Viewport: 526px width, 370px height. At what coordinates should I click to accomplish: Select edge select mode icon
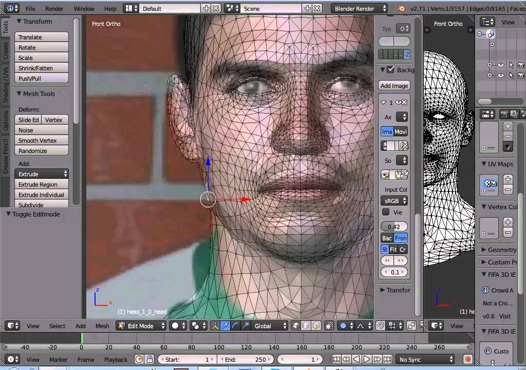[306, 326]
